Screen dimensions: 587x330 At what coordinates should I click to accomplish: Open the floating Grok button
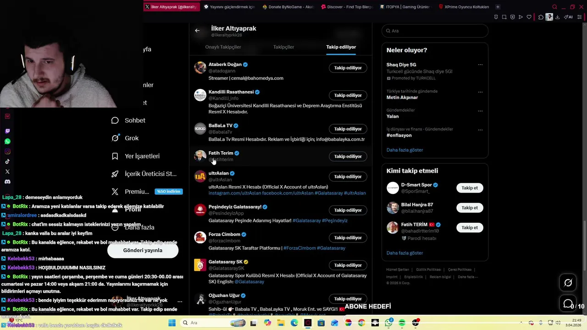coord(568,283)
